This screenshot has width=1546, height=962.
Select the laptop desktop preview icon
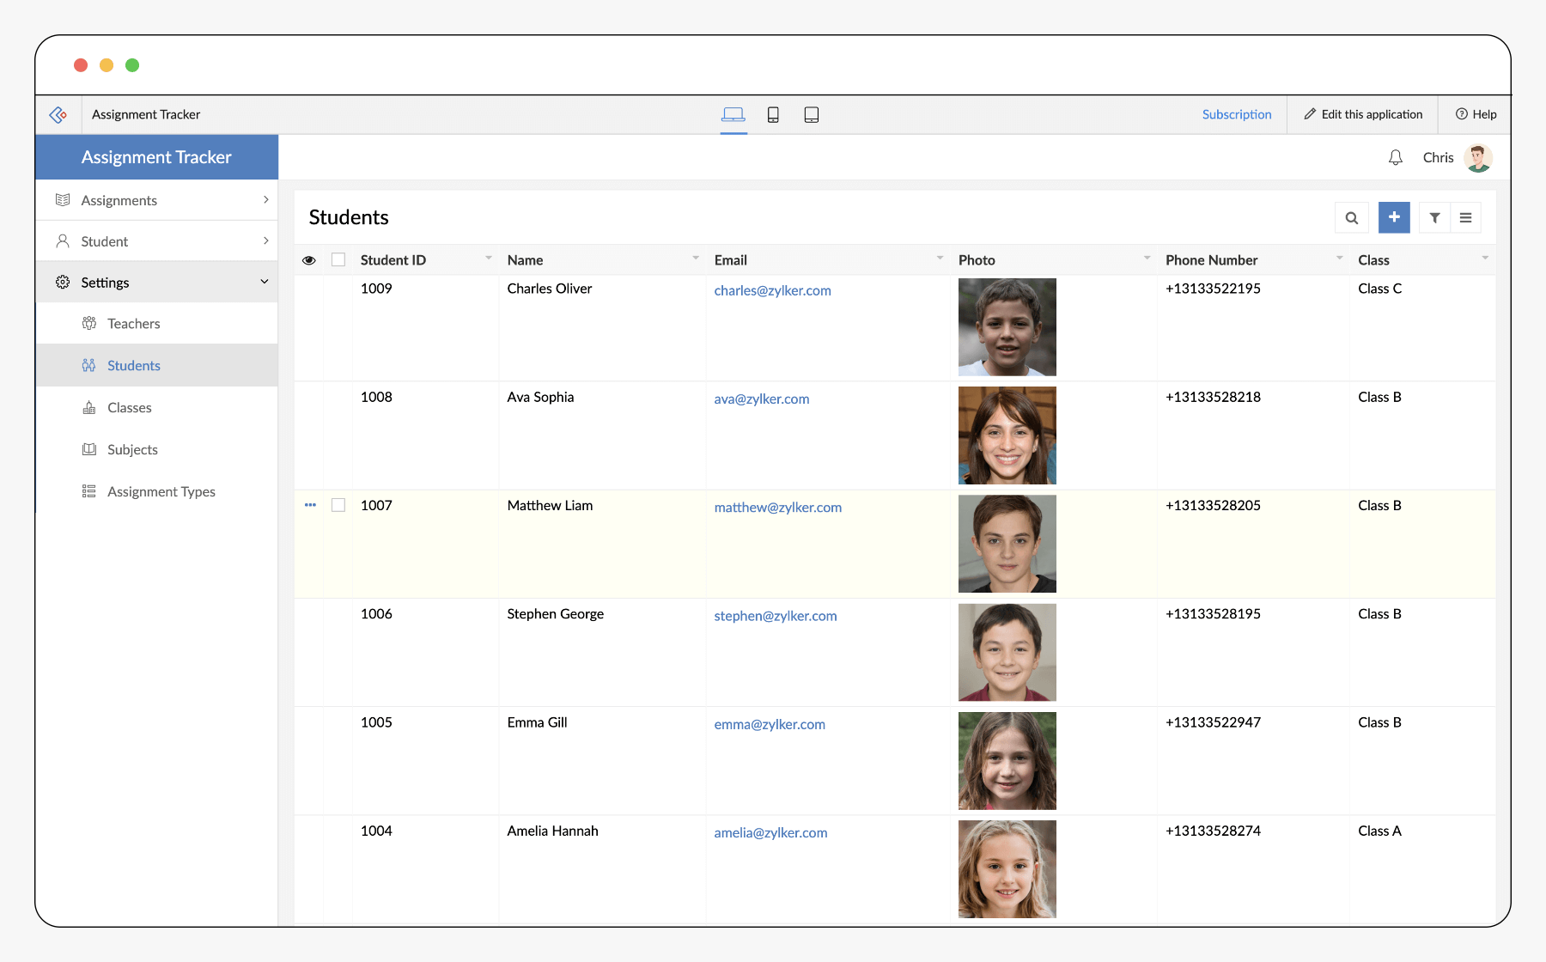point(733,115)
